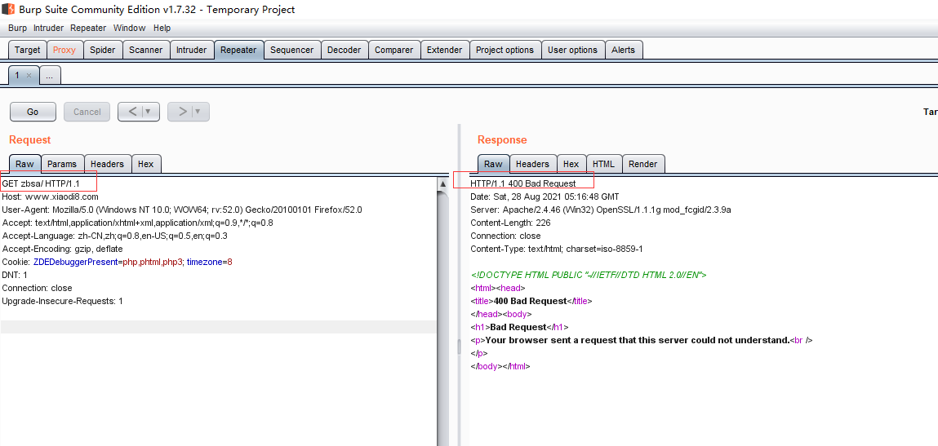Viewport: 938px width, 446px height.
Task: Switch to the Spider tab
Action: point(103,51)
